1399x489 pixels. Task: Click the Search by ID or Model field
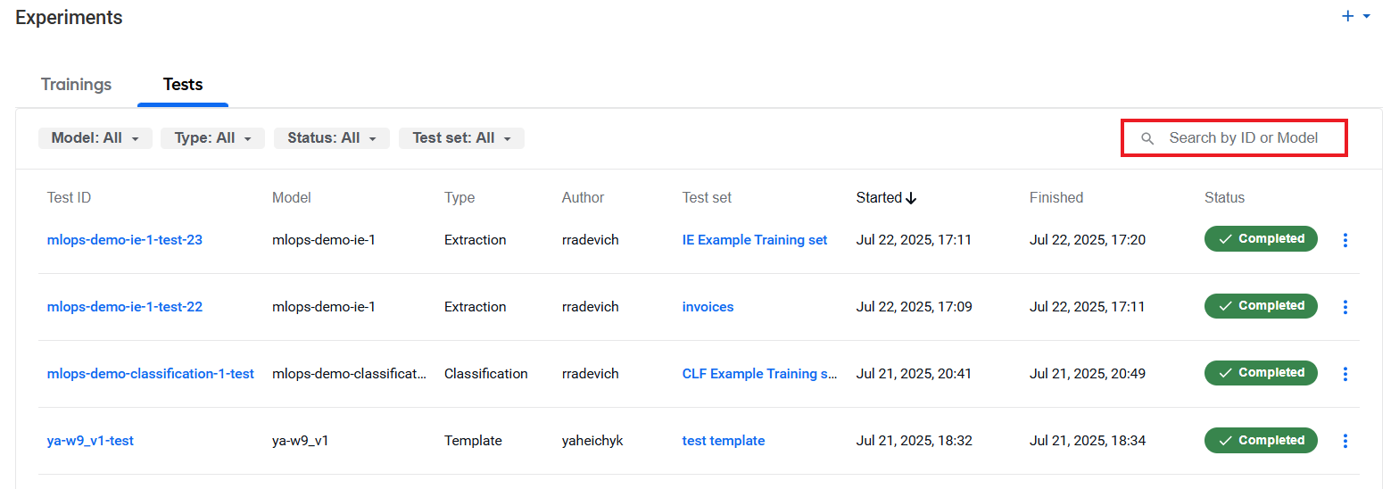point(1234,138)
